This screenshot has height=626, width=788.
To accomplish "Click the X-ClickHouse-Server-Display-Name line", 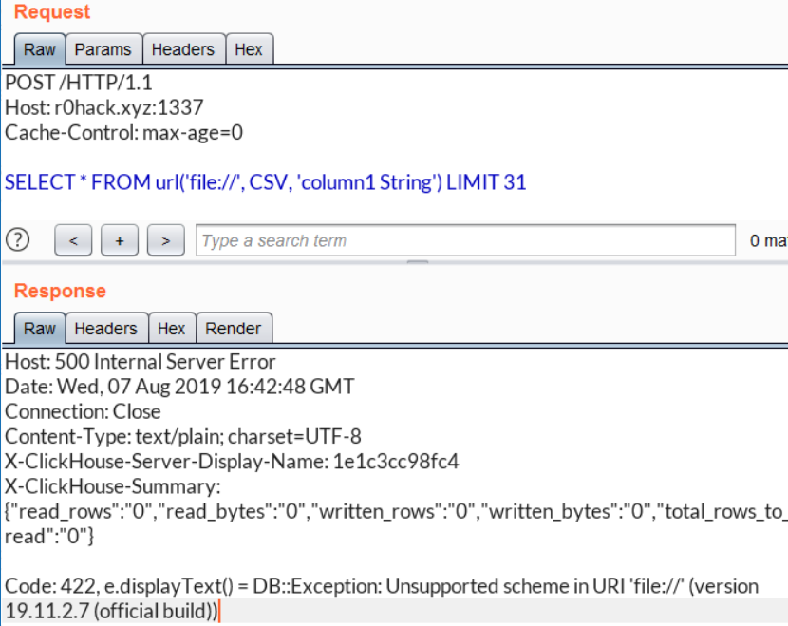I will (x=232, y=462).
